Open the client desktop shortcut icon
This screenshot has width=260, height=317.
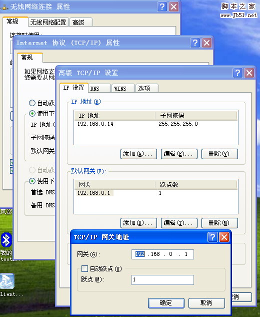coord(7,281)
